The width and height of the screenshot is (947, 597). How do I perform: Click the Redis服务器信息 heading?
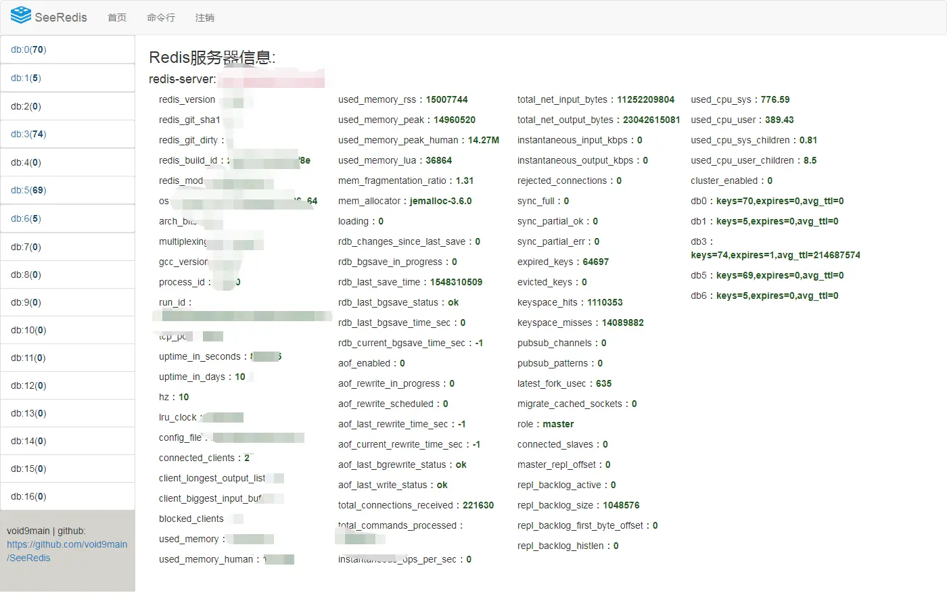[212, 57]
